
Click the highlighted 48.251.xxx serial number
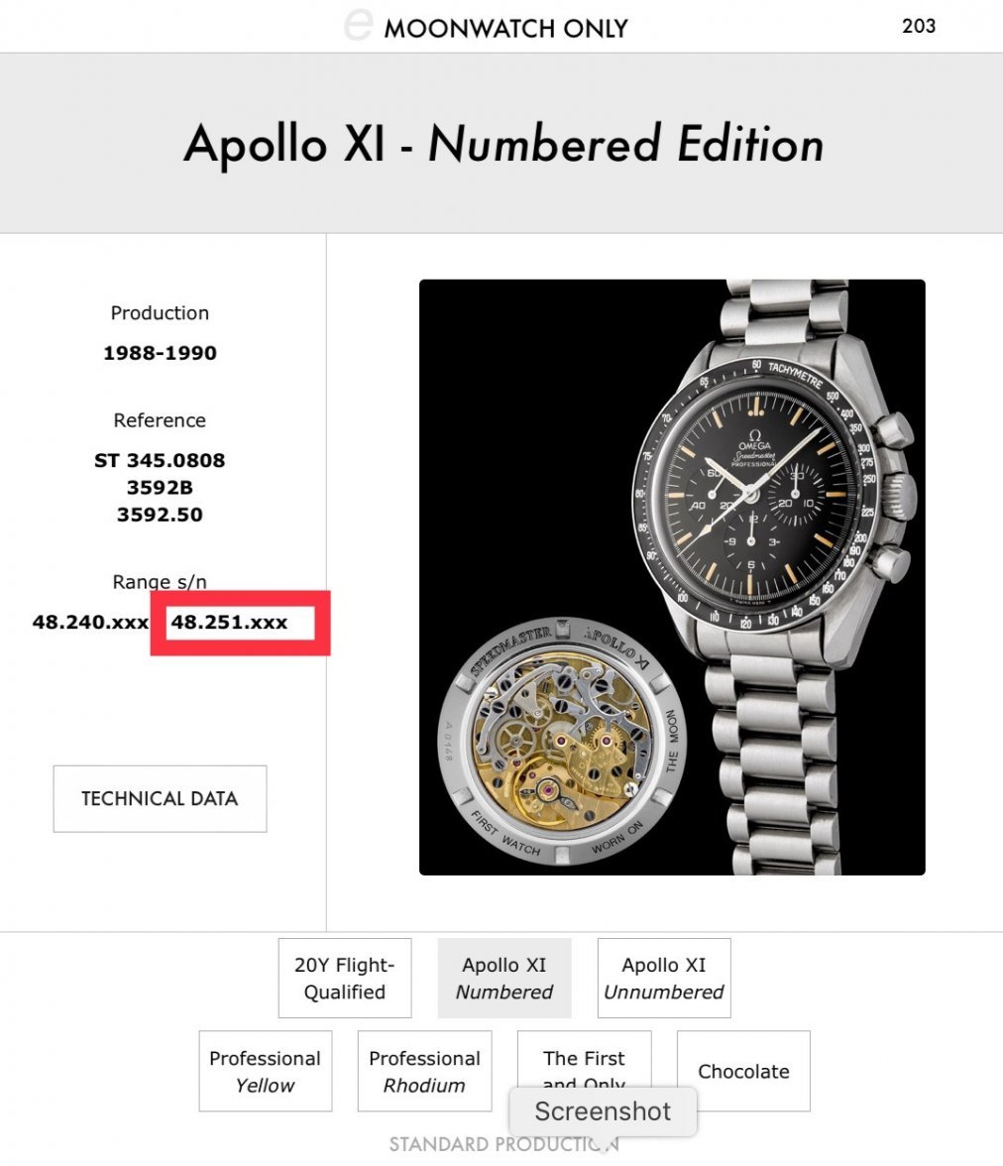pyautogui.click(x=230, y=623)
